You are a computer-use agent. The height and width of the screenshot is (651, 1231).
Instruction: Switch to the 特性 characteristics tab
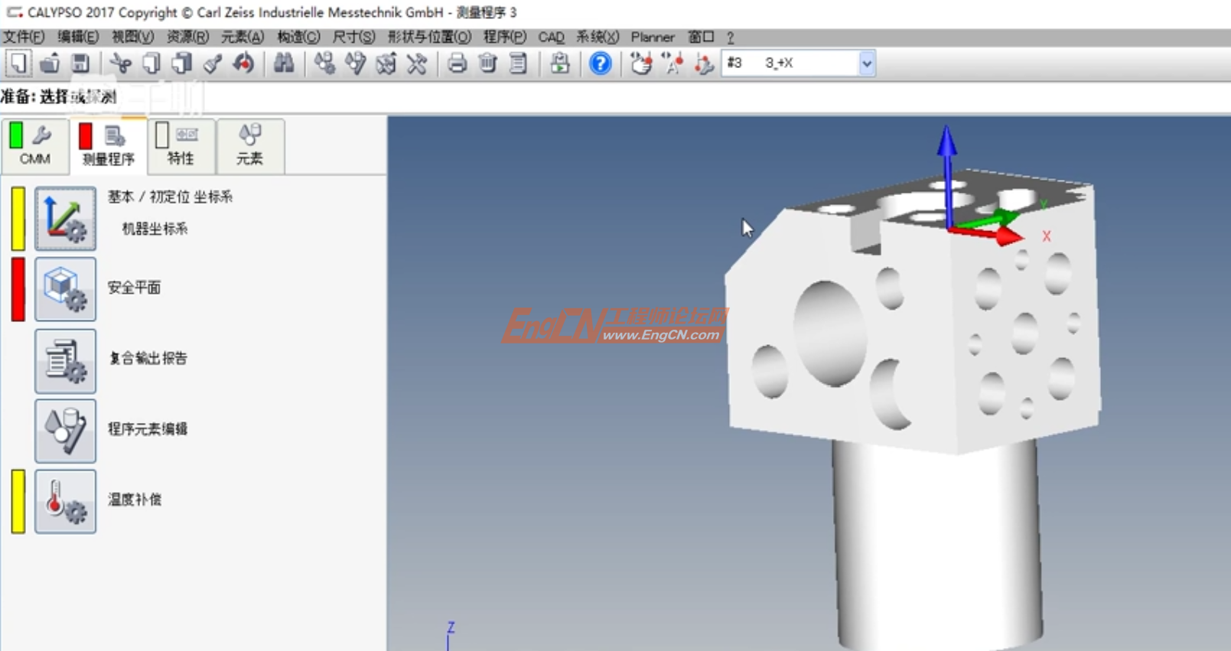click(181, 145)
